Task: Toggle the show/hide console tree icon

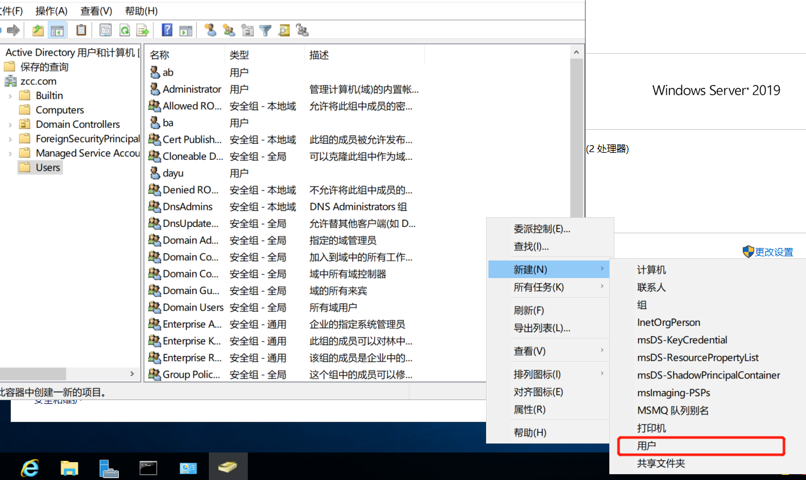Action: [57, 30]
